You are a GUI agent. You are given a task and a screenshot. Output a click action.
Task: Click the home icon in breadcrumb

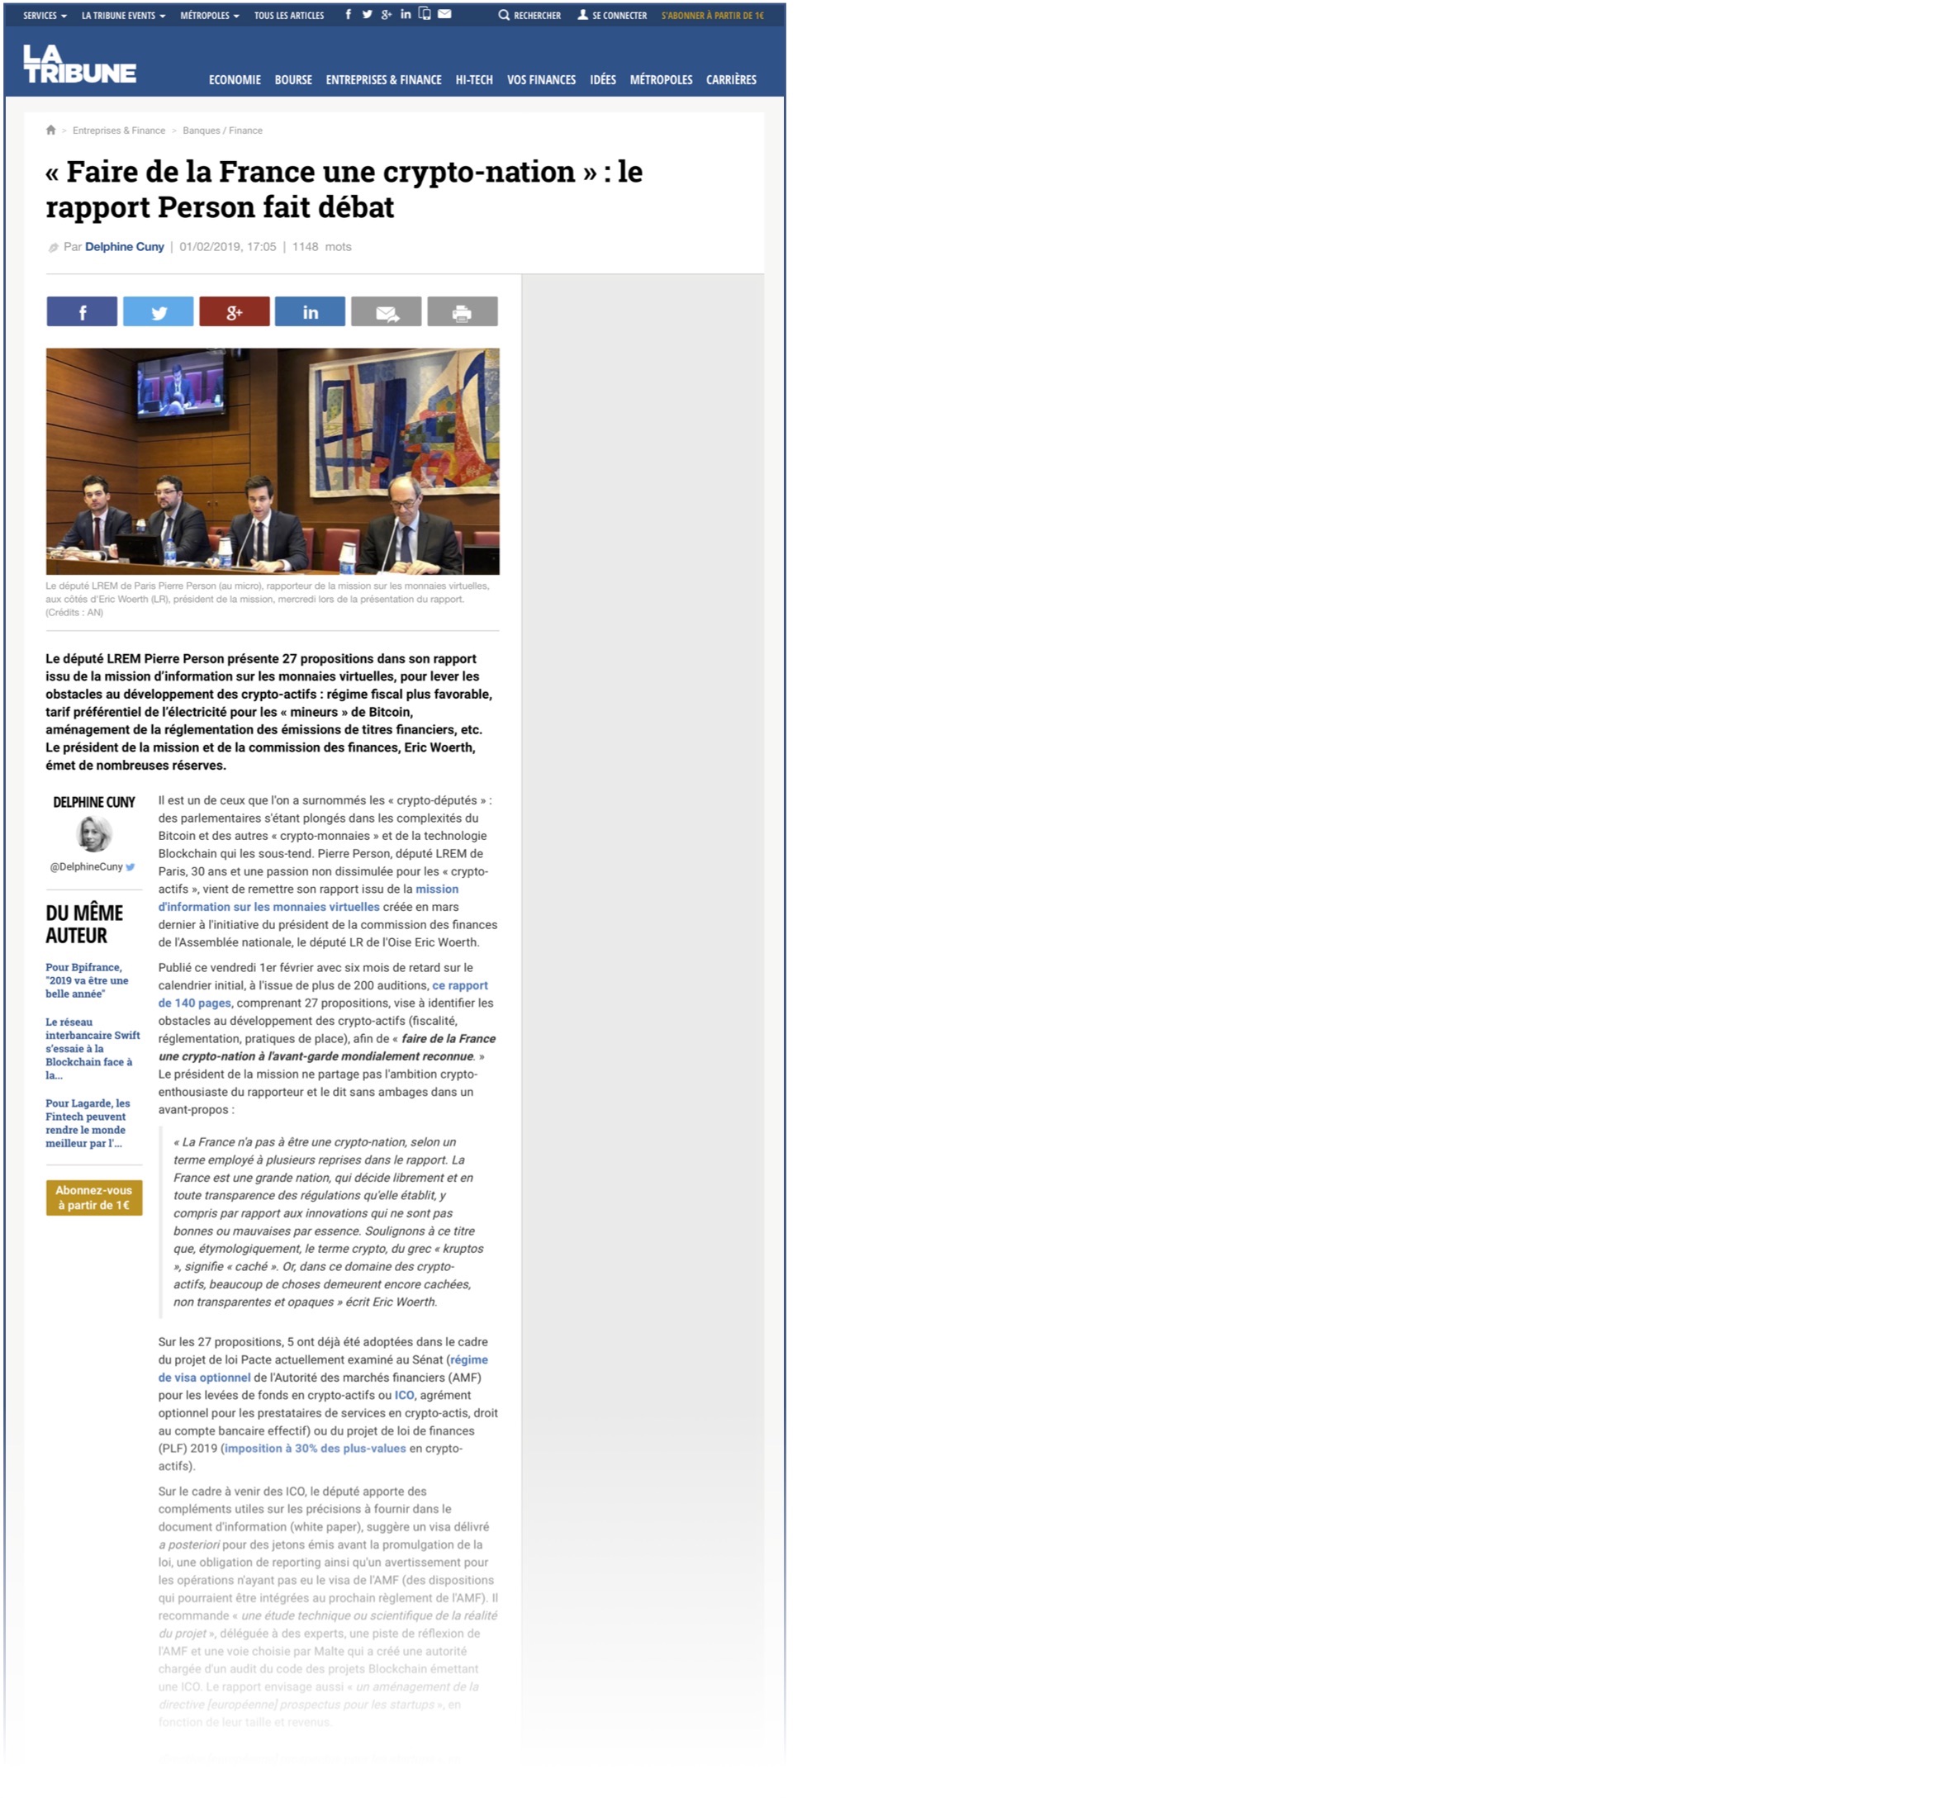(50, 130)
